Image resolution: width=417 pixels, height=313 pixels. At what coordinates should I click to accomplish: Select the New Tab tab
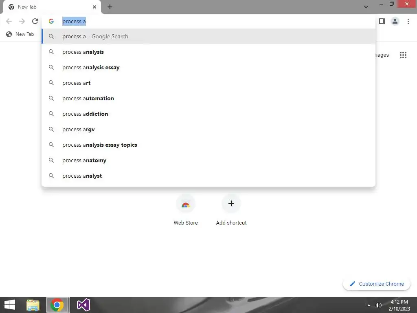tap(52, 7)
